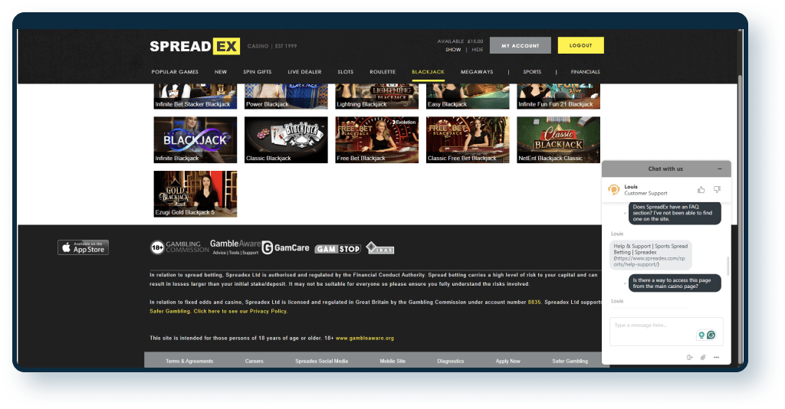Screen dimensions: 785x409
Task: Open Ezugi Gold Blackjack 5 game
Action: coord(195,194)
